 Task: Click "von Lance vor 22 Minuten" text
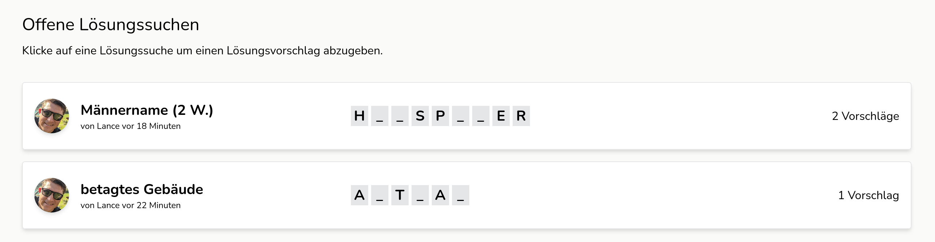130,205
